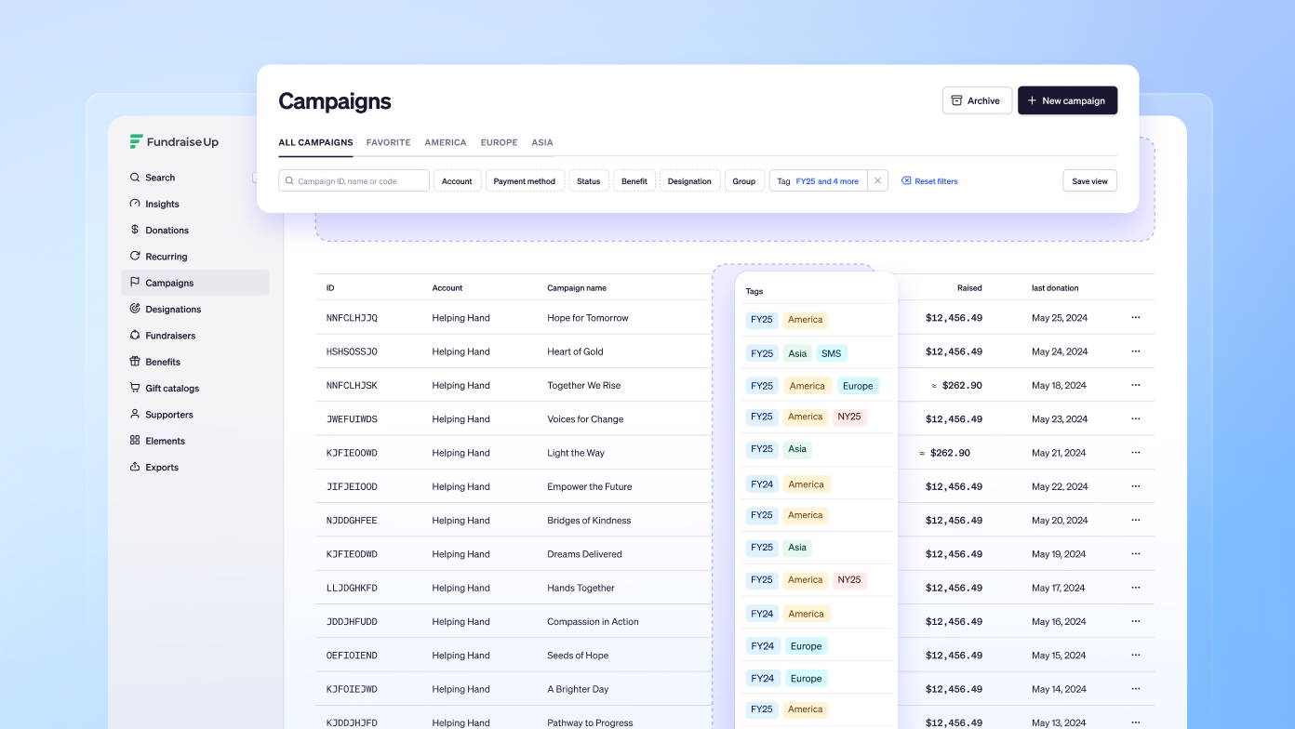Click the Elements grid icon
The height and width of the screenshot is (729, 1295).
(135, 441)
